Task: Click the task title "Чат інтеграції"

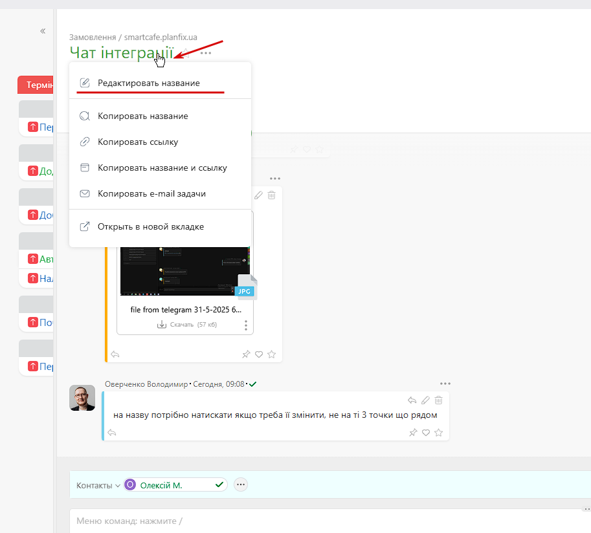Action: [121, 52]
